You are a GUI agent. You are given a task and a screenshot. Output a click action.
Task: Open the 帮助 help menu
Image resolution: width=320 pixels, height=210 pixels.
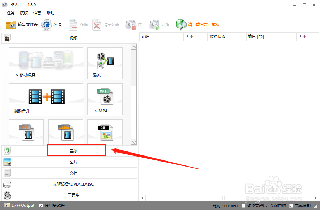(x=50, y=13)
